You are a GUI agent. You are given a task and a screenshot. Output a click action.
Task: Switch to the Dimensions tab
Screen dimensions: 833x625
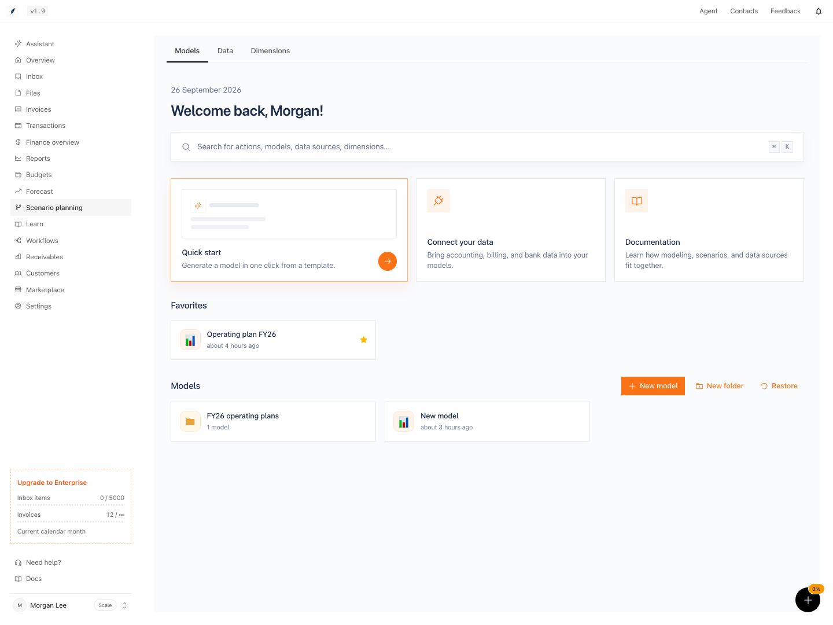(x=270, y=51)
